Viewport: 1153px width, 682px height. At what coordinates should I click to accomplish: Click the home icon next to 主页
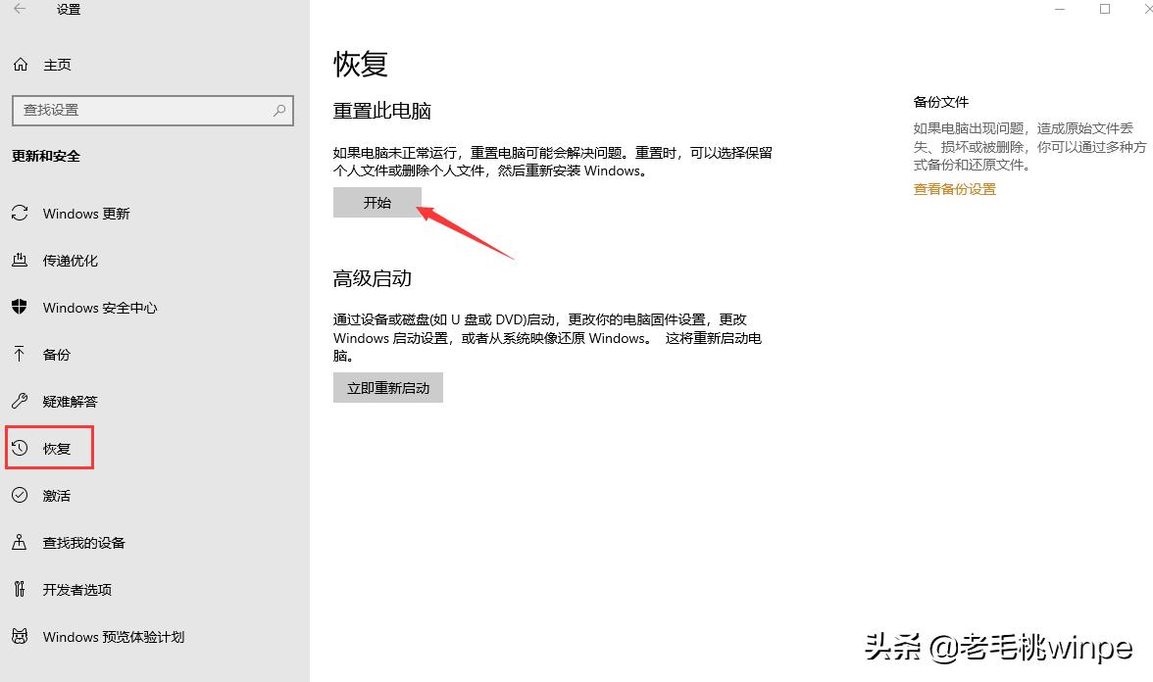click(20, 64)
